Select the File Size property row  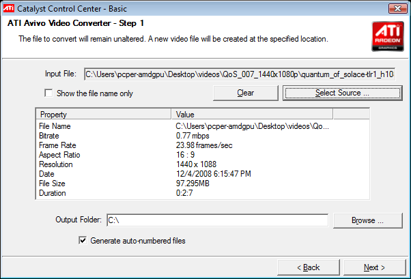click(202, 183)
